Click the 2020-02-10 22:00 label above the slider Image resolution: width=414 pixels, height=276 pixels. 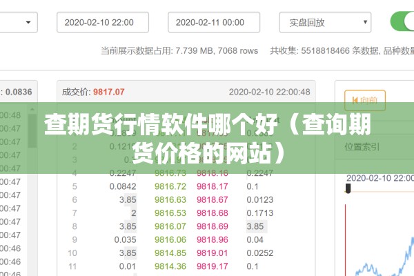click(380, 178)
